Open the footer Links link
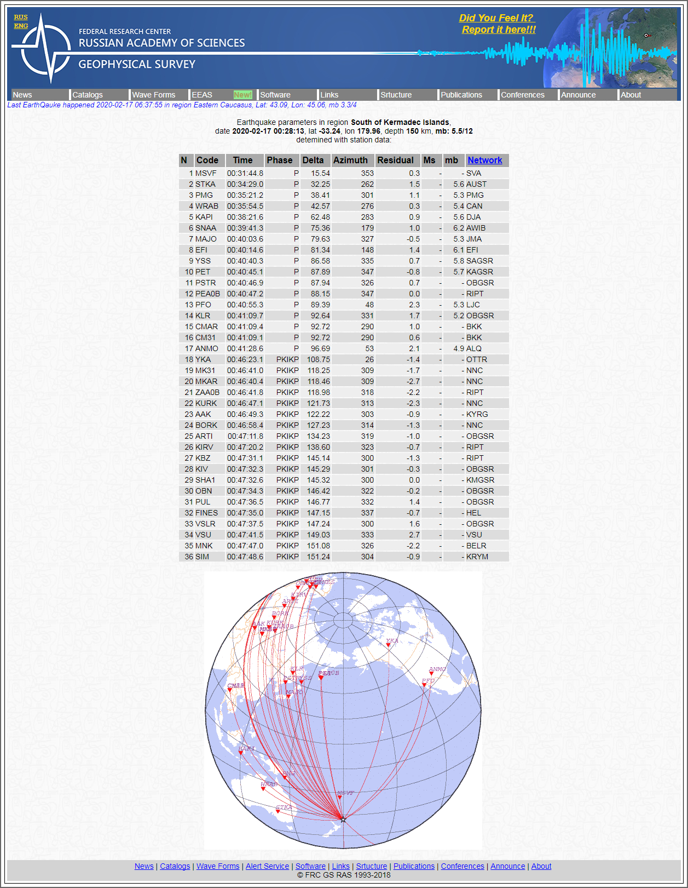 click(340, 866)
